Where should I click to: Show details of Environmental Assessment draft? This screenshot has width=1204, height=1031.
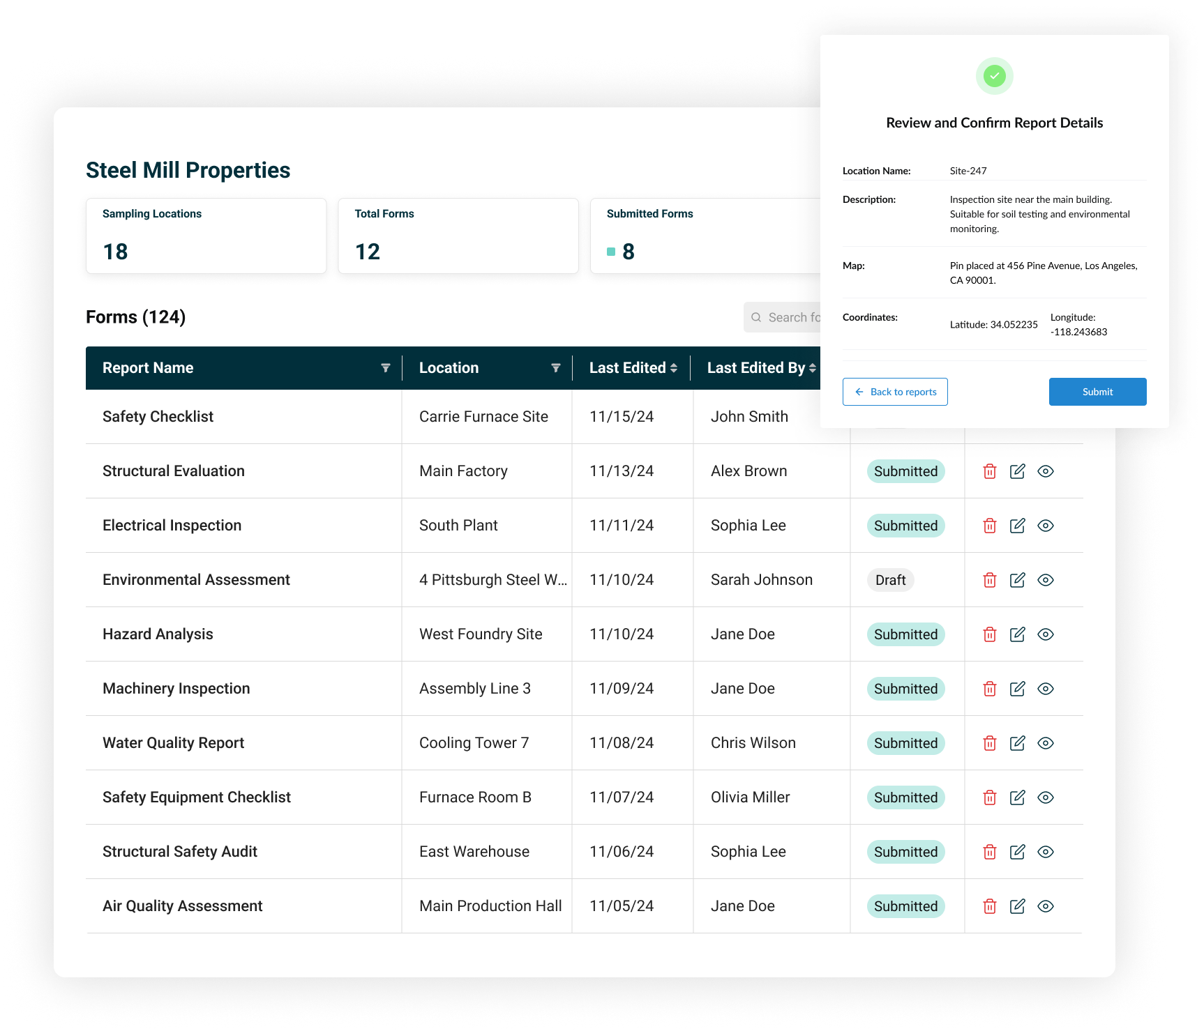[x=1045, y=580]
